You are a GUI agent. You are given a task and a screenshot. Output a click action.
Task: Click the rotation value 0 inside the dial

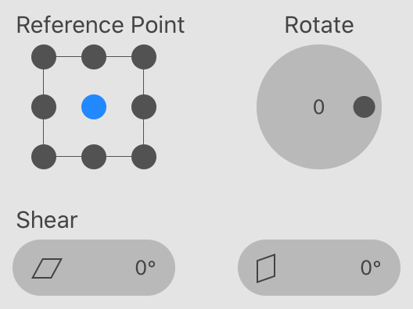click(318, 107)
